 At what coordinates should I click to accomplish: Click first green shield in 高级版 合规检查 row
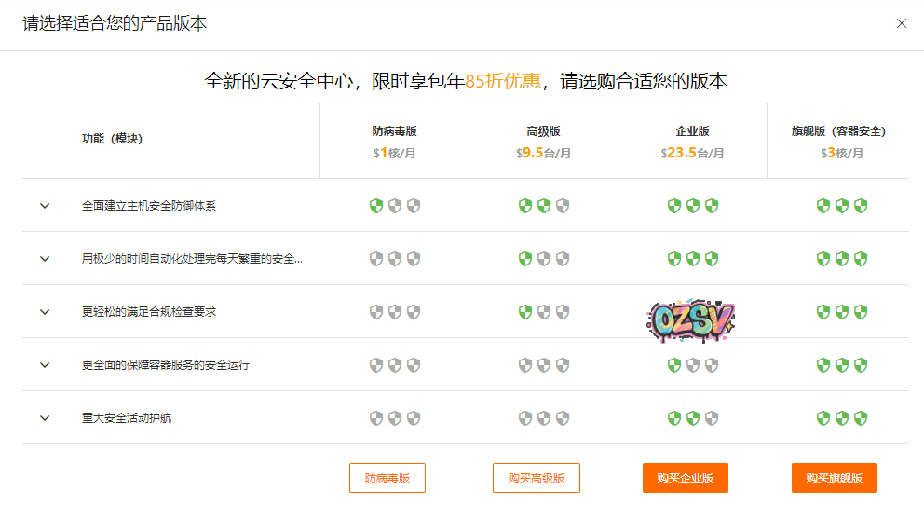(525, 312)
